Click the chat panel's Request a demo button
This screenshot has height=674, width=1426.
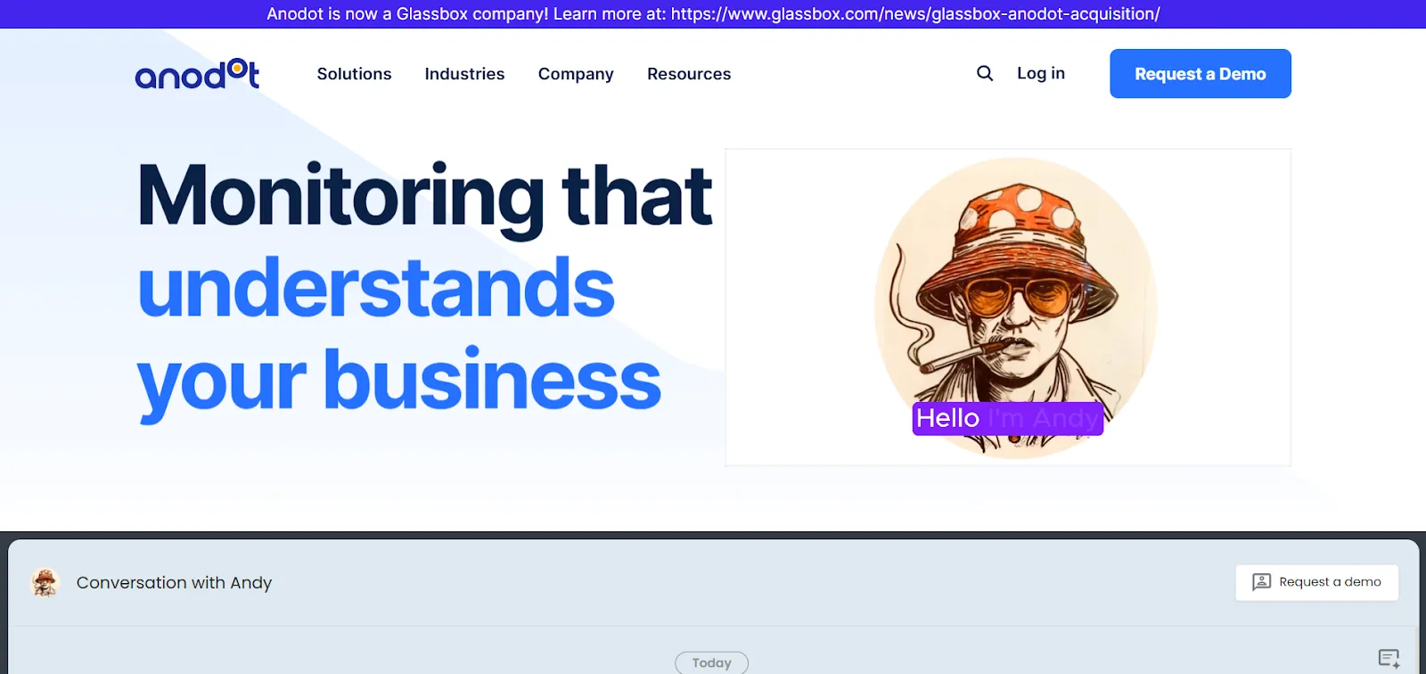tap(1316, 582)
